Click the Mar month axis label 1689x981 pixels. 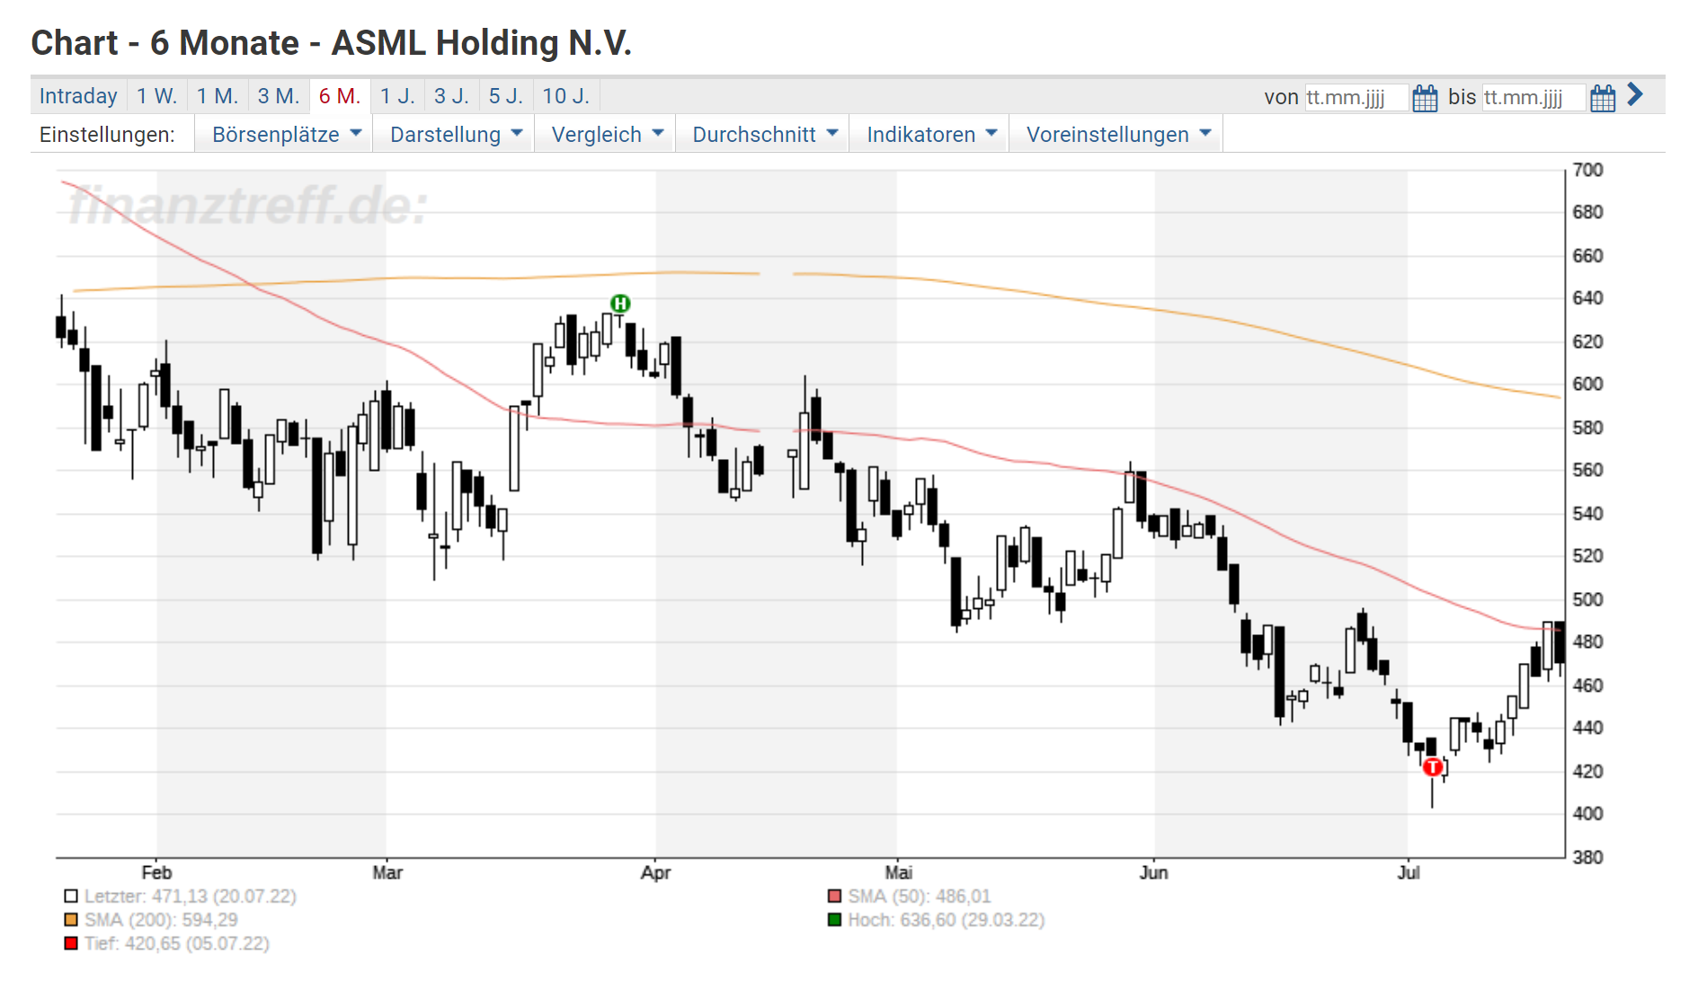[387, 872]
